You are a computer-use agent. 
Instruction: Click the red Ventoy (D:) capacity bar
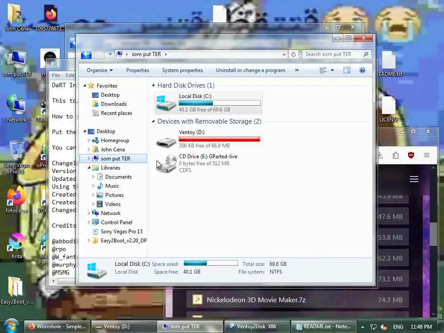[219, 139]
